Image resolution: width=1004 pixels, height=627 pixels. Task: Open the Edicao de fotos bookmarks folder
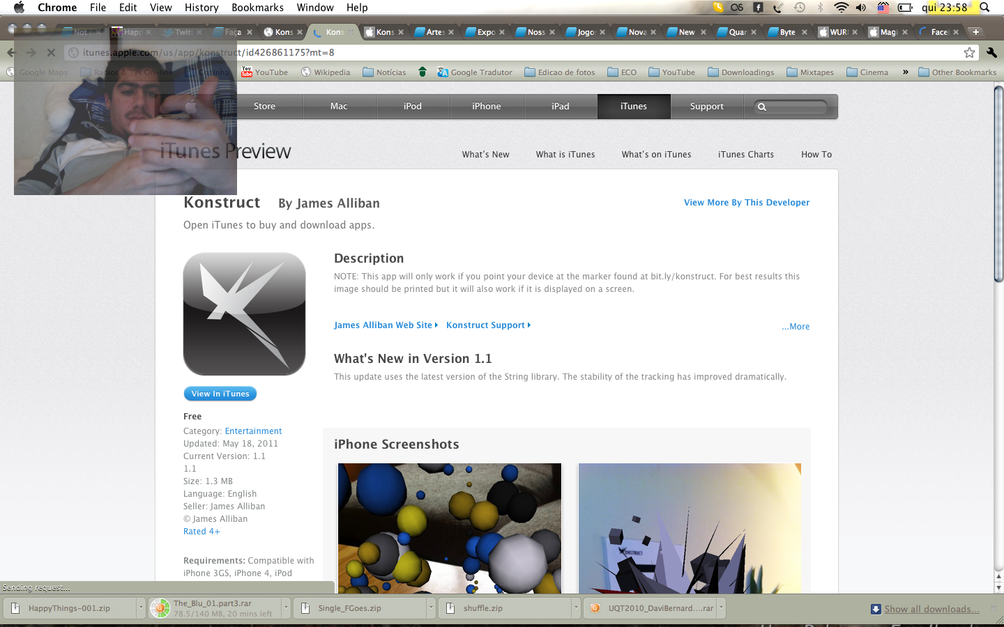(560, 72)
